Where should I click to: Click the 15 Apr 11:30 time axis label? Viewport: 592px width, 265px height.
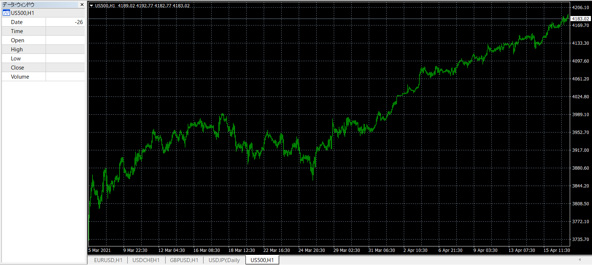click(x=557, y=250)
